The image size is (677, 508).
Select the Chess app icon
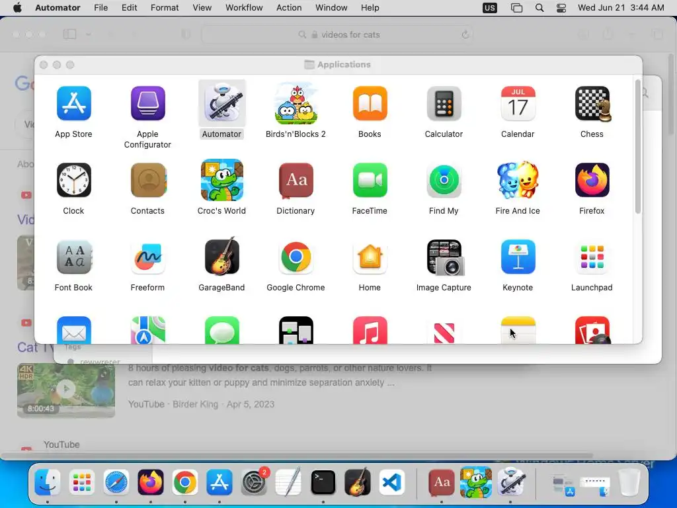click(x=592, y=104)
